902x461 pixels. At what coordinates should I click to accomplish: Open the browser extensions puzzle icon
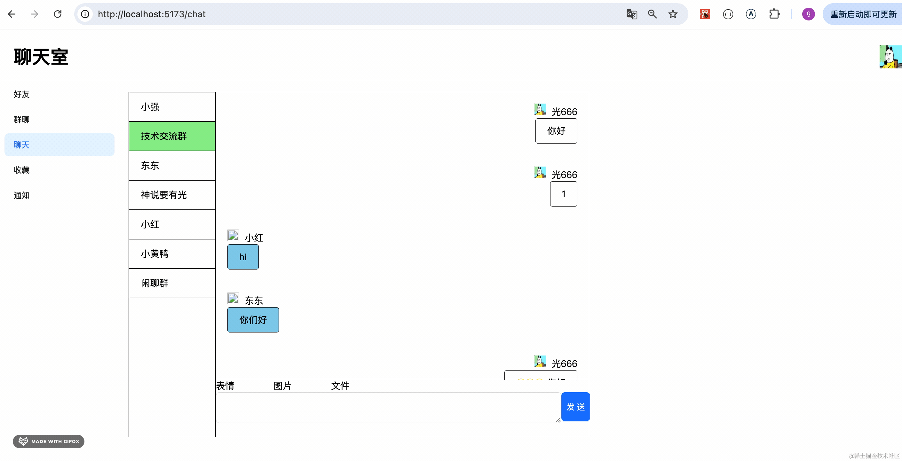(x=774, y=14)
